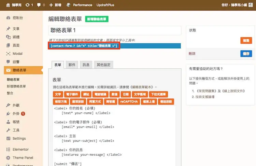The width and height of the screenshot is (256, 166).
Task: Click the 刪除 link in status box
Action: (x=192, y=54)
